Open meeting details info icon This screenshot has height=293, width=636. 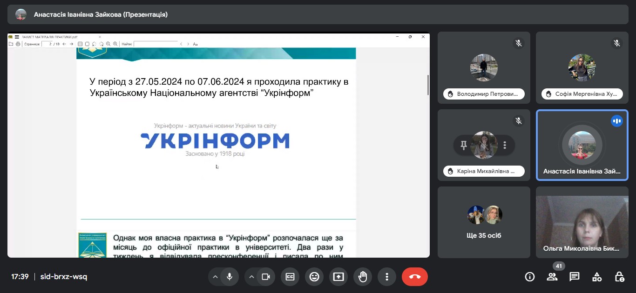[x=529, y=277]
